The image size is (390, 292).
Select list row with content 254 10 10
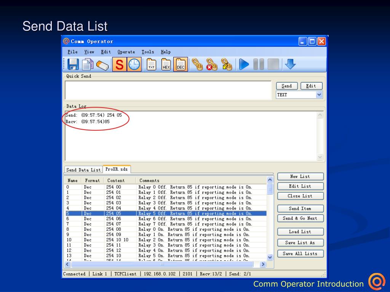tap(166, 240)
